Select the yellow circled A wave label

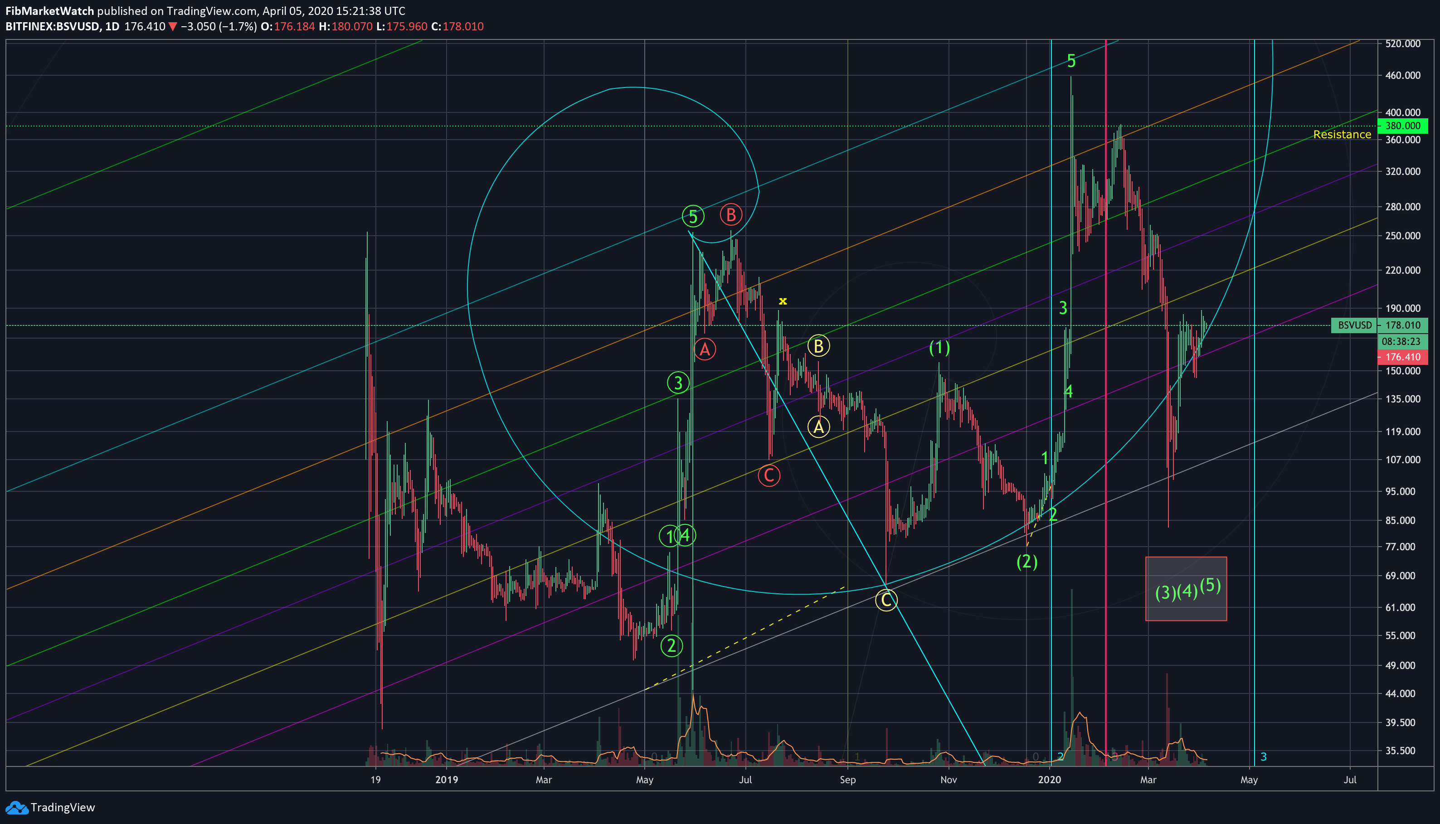click(818, 427)
